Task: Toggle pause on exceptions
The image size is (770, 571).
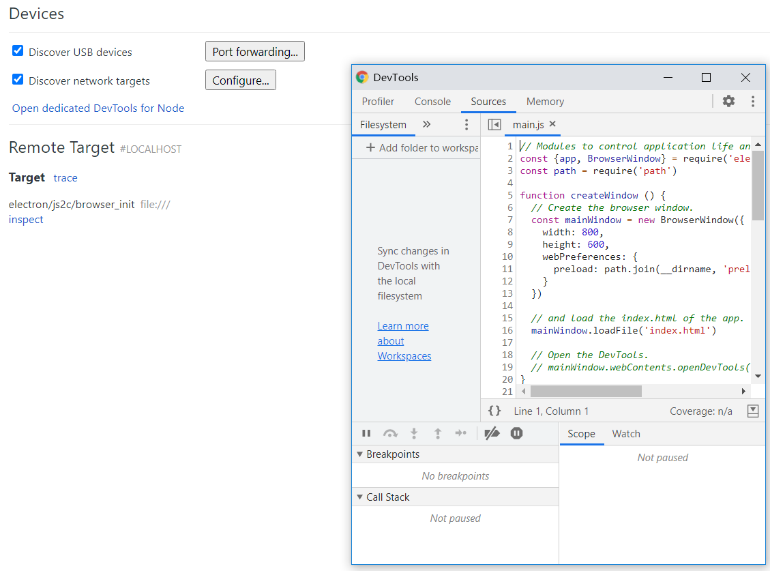Action: 516,433
